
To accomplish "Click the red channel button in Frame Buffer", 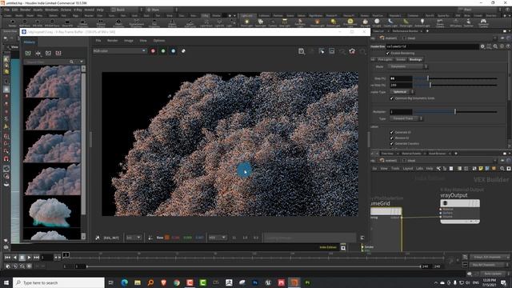I will [x=153, y=51].
